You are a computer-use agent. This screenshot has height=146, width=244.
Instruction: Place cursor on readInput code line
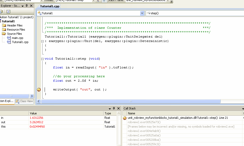93,67
